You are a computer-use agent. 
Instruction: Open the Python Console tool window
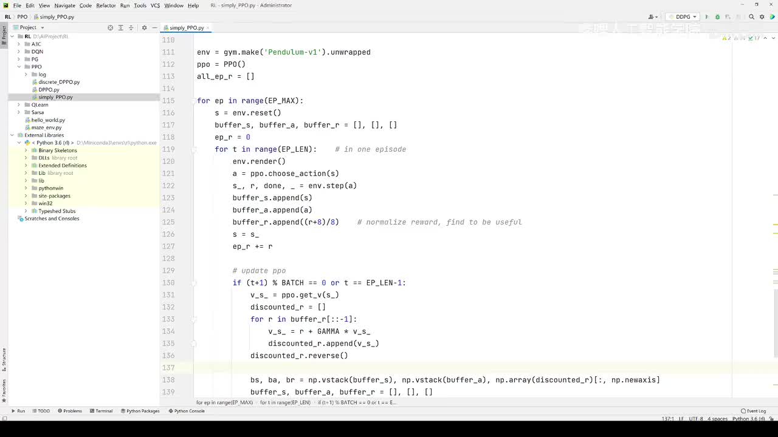point(187,411)
